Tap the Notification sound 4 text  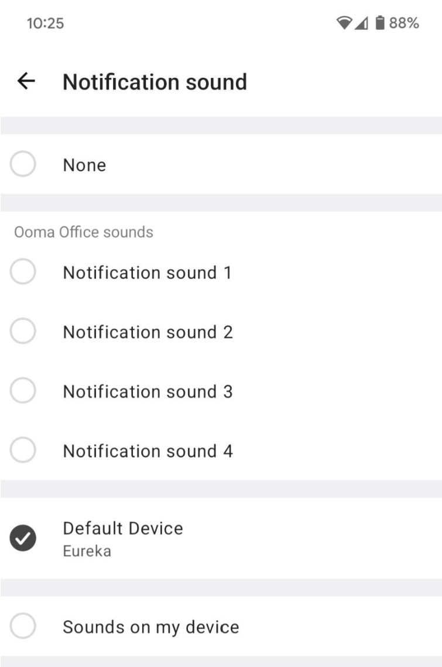point(148,451)
